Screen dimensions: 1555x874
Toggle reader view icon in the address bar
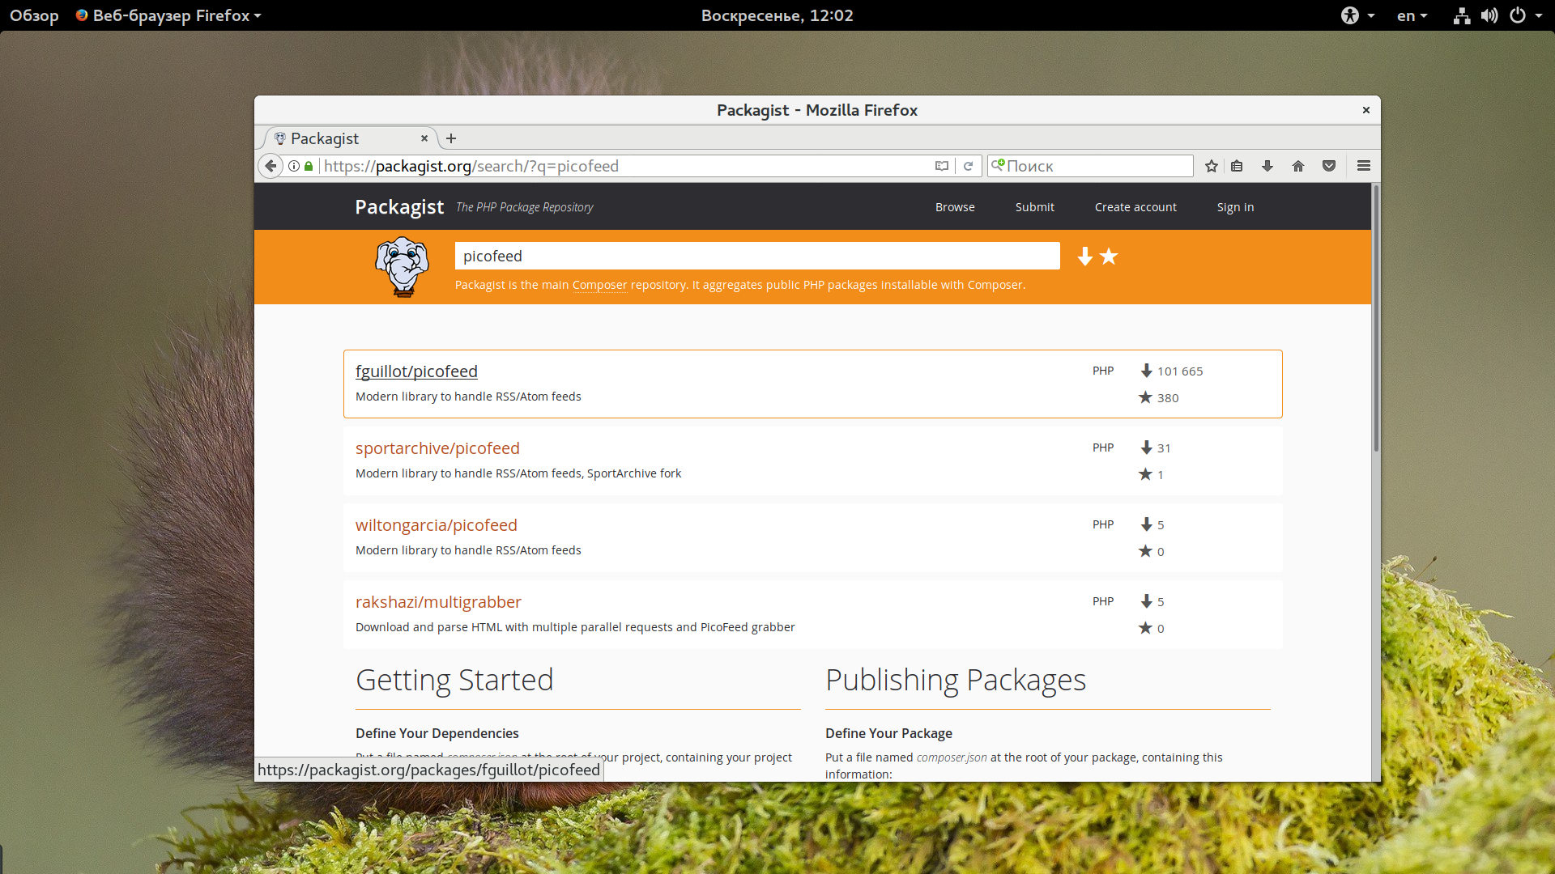click(941, 166)
